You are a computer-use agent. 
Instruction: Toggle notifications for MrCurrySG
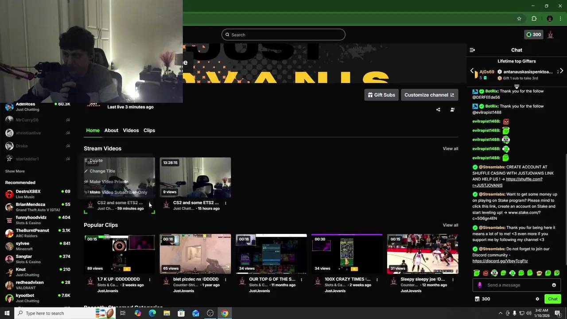point(68,120)
